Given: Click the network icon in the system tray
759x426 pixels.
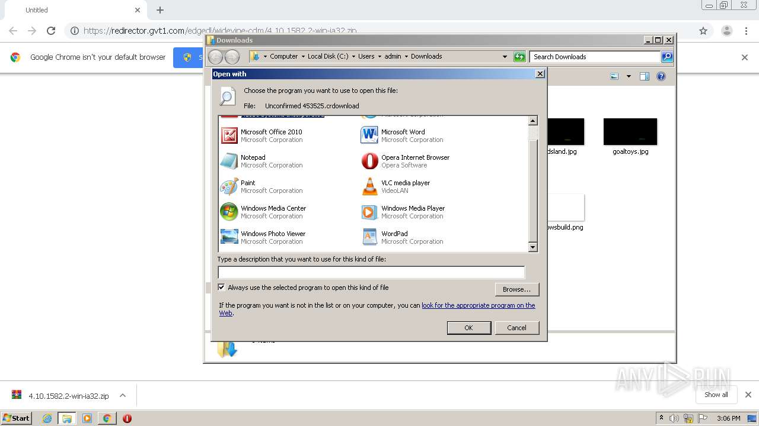Looking at the screenshot, I should (688, 418).
